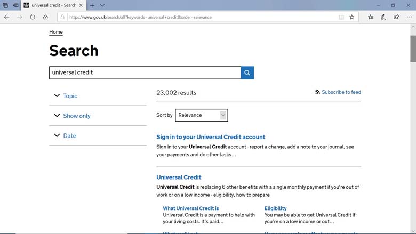Click Subscribe to feed link
Image resolution: width=416 pixels, height=234 pixels.
point(341,92)
